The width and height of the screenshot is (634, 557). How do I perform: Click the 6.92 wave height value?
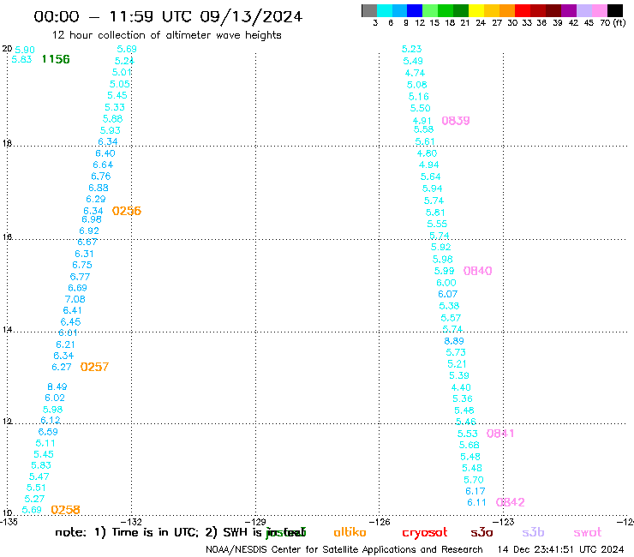point(89,231)
